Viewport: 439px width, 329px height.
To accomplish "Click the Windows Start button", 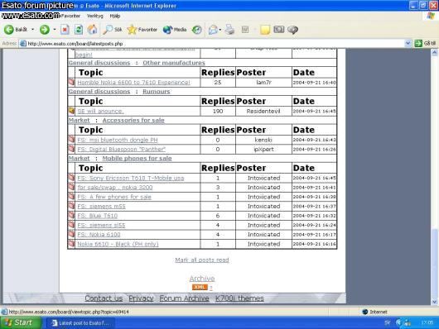I will [21, 322].
